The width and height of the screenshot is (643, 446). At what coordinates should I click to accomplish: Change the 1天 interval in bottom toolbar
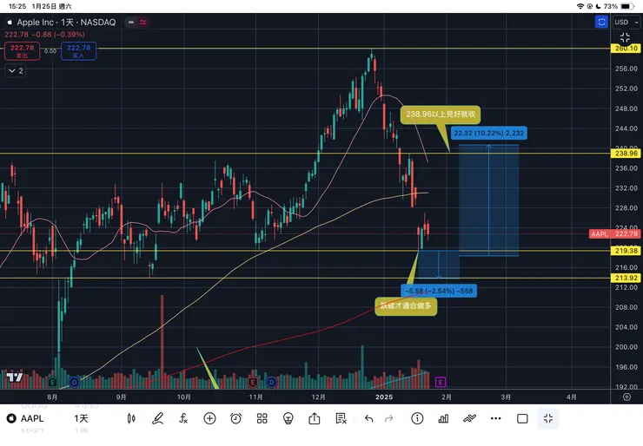pos(81,418)
